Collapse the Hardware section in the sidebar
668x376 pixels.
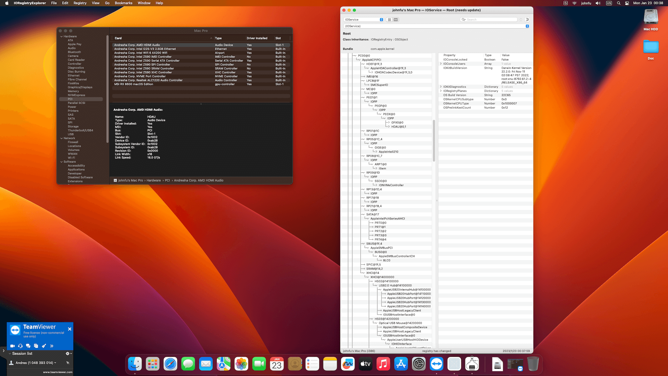point(61,36)
